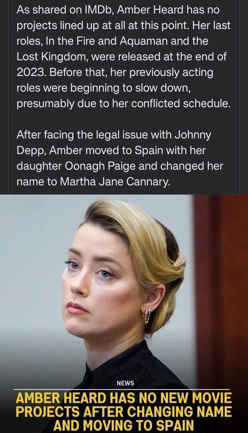Click headline line PROJECTS AFTER CHANGING NAME

point(124,412)
